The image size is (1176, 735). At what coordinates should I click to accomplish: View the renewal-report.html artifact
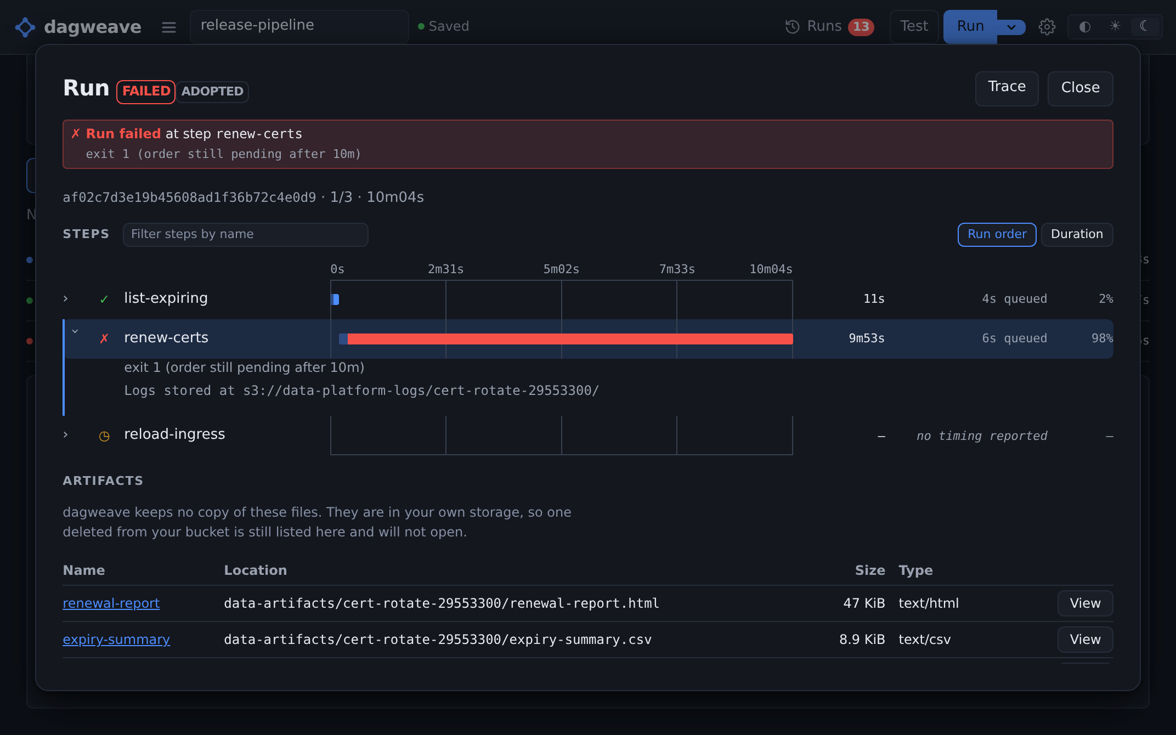tap(1085, 603)
